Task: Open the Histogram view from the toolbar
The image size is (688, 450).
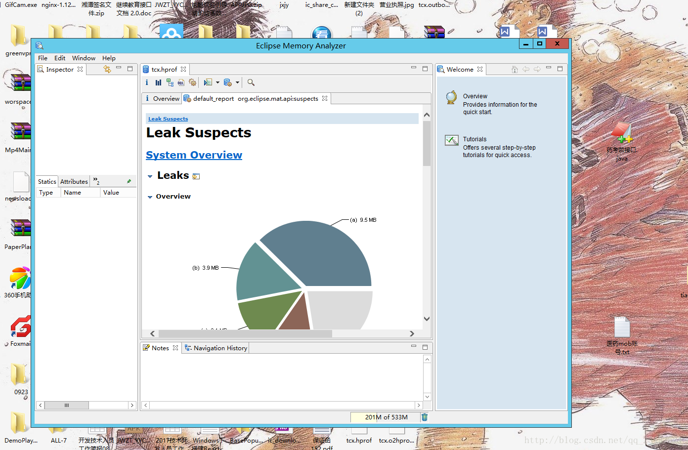Action: point(158,82)
